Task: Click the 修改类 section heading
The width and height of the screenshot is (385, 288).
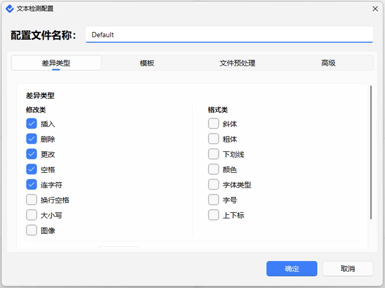Action: tap(36, 110)
